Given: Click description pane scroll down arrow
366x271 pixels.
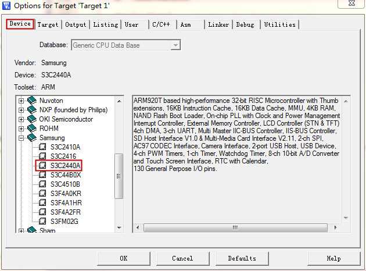Looking at the screenshot, I should [346, 217].
